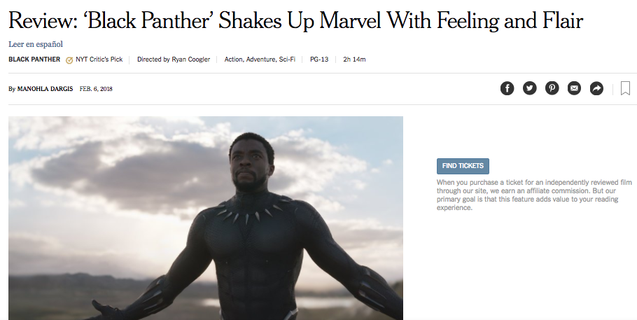Click the Find Tickets button
Image resolution: width=637 pixels, height=320 pixels.
tap(463, 166)
